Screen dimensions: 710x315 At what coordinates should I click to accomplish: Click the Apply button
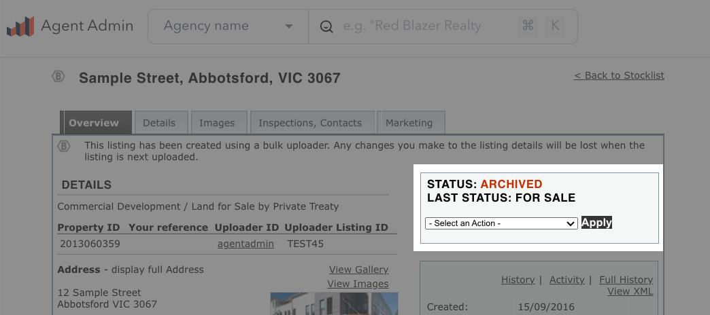click(597, 223)
